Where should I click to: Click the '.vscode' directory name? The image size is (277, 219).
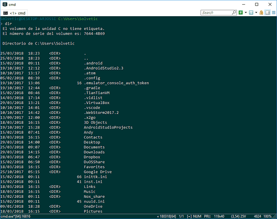[x=92, y=108]
